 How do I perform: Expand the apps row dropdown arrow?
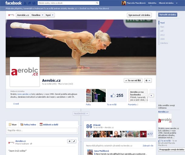click(x=151, y=95)
